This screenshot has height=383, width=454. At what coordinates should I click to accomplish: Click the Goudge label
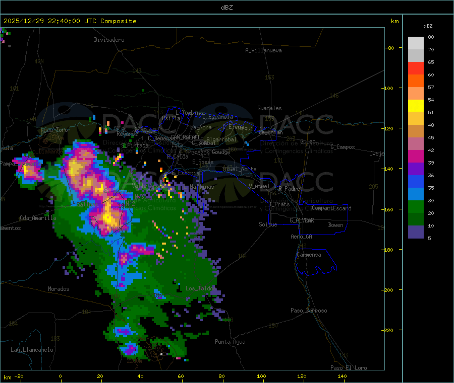click(221, 152)
